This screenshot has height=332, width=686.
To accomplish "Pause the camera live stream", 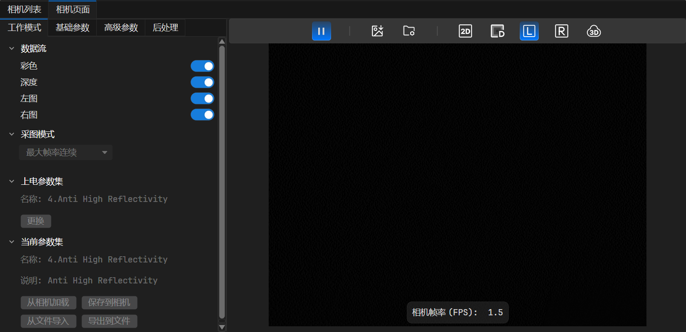I will click(321, 31).
